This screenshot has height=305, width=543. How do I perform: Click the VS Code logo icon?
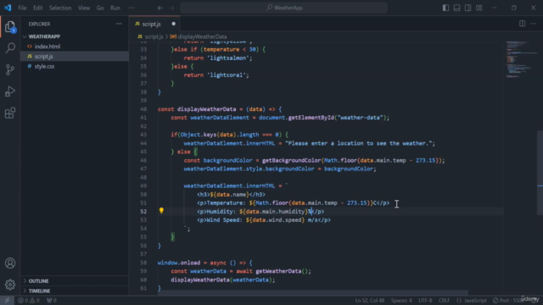click(x=8, y=8)
